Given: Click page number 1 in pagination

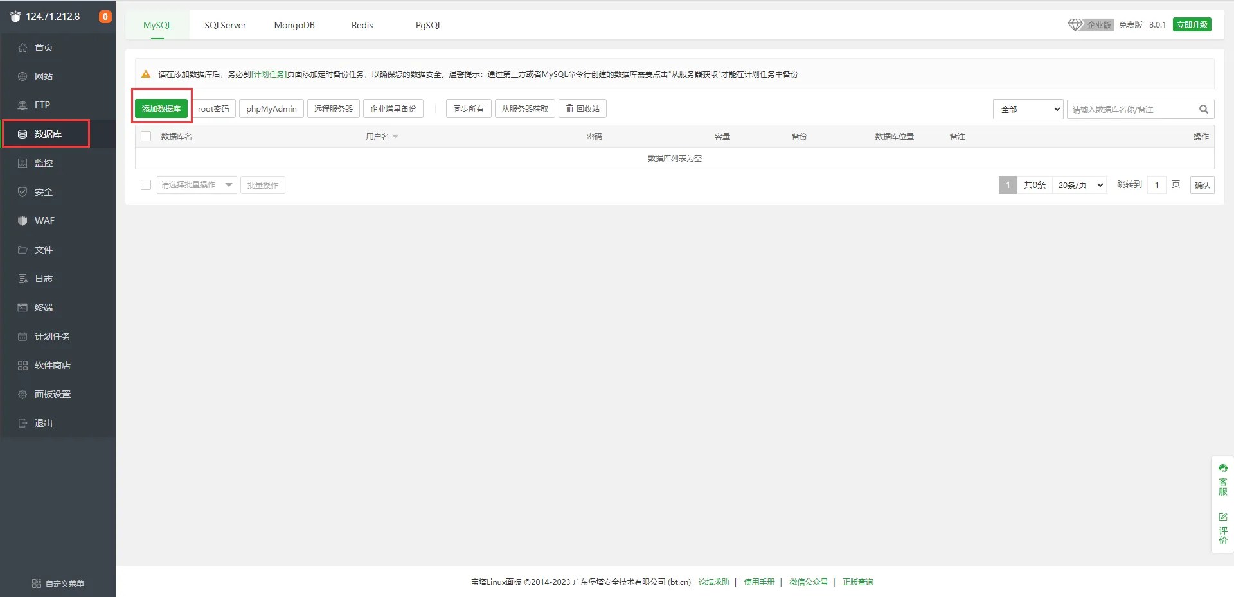Looking at the screenshot, I should click(x=1008, y=185).
